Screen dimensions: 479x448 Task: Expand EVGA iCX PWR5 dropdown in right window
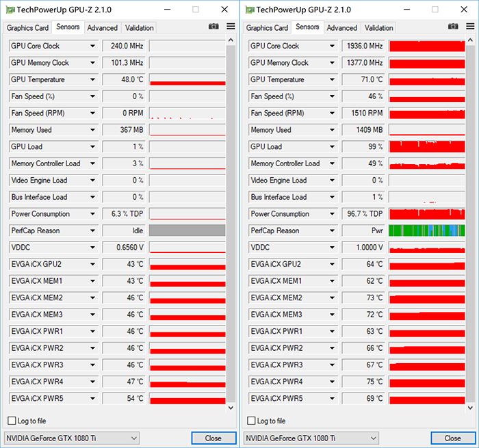click(333, 398)
